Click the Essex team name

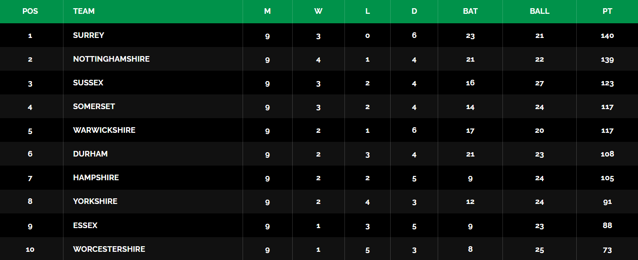[85, 226]
